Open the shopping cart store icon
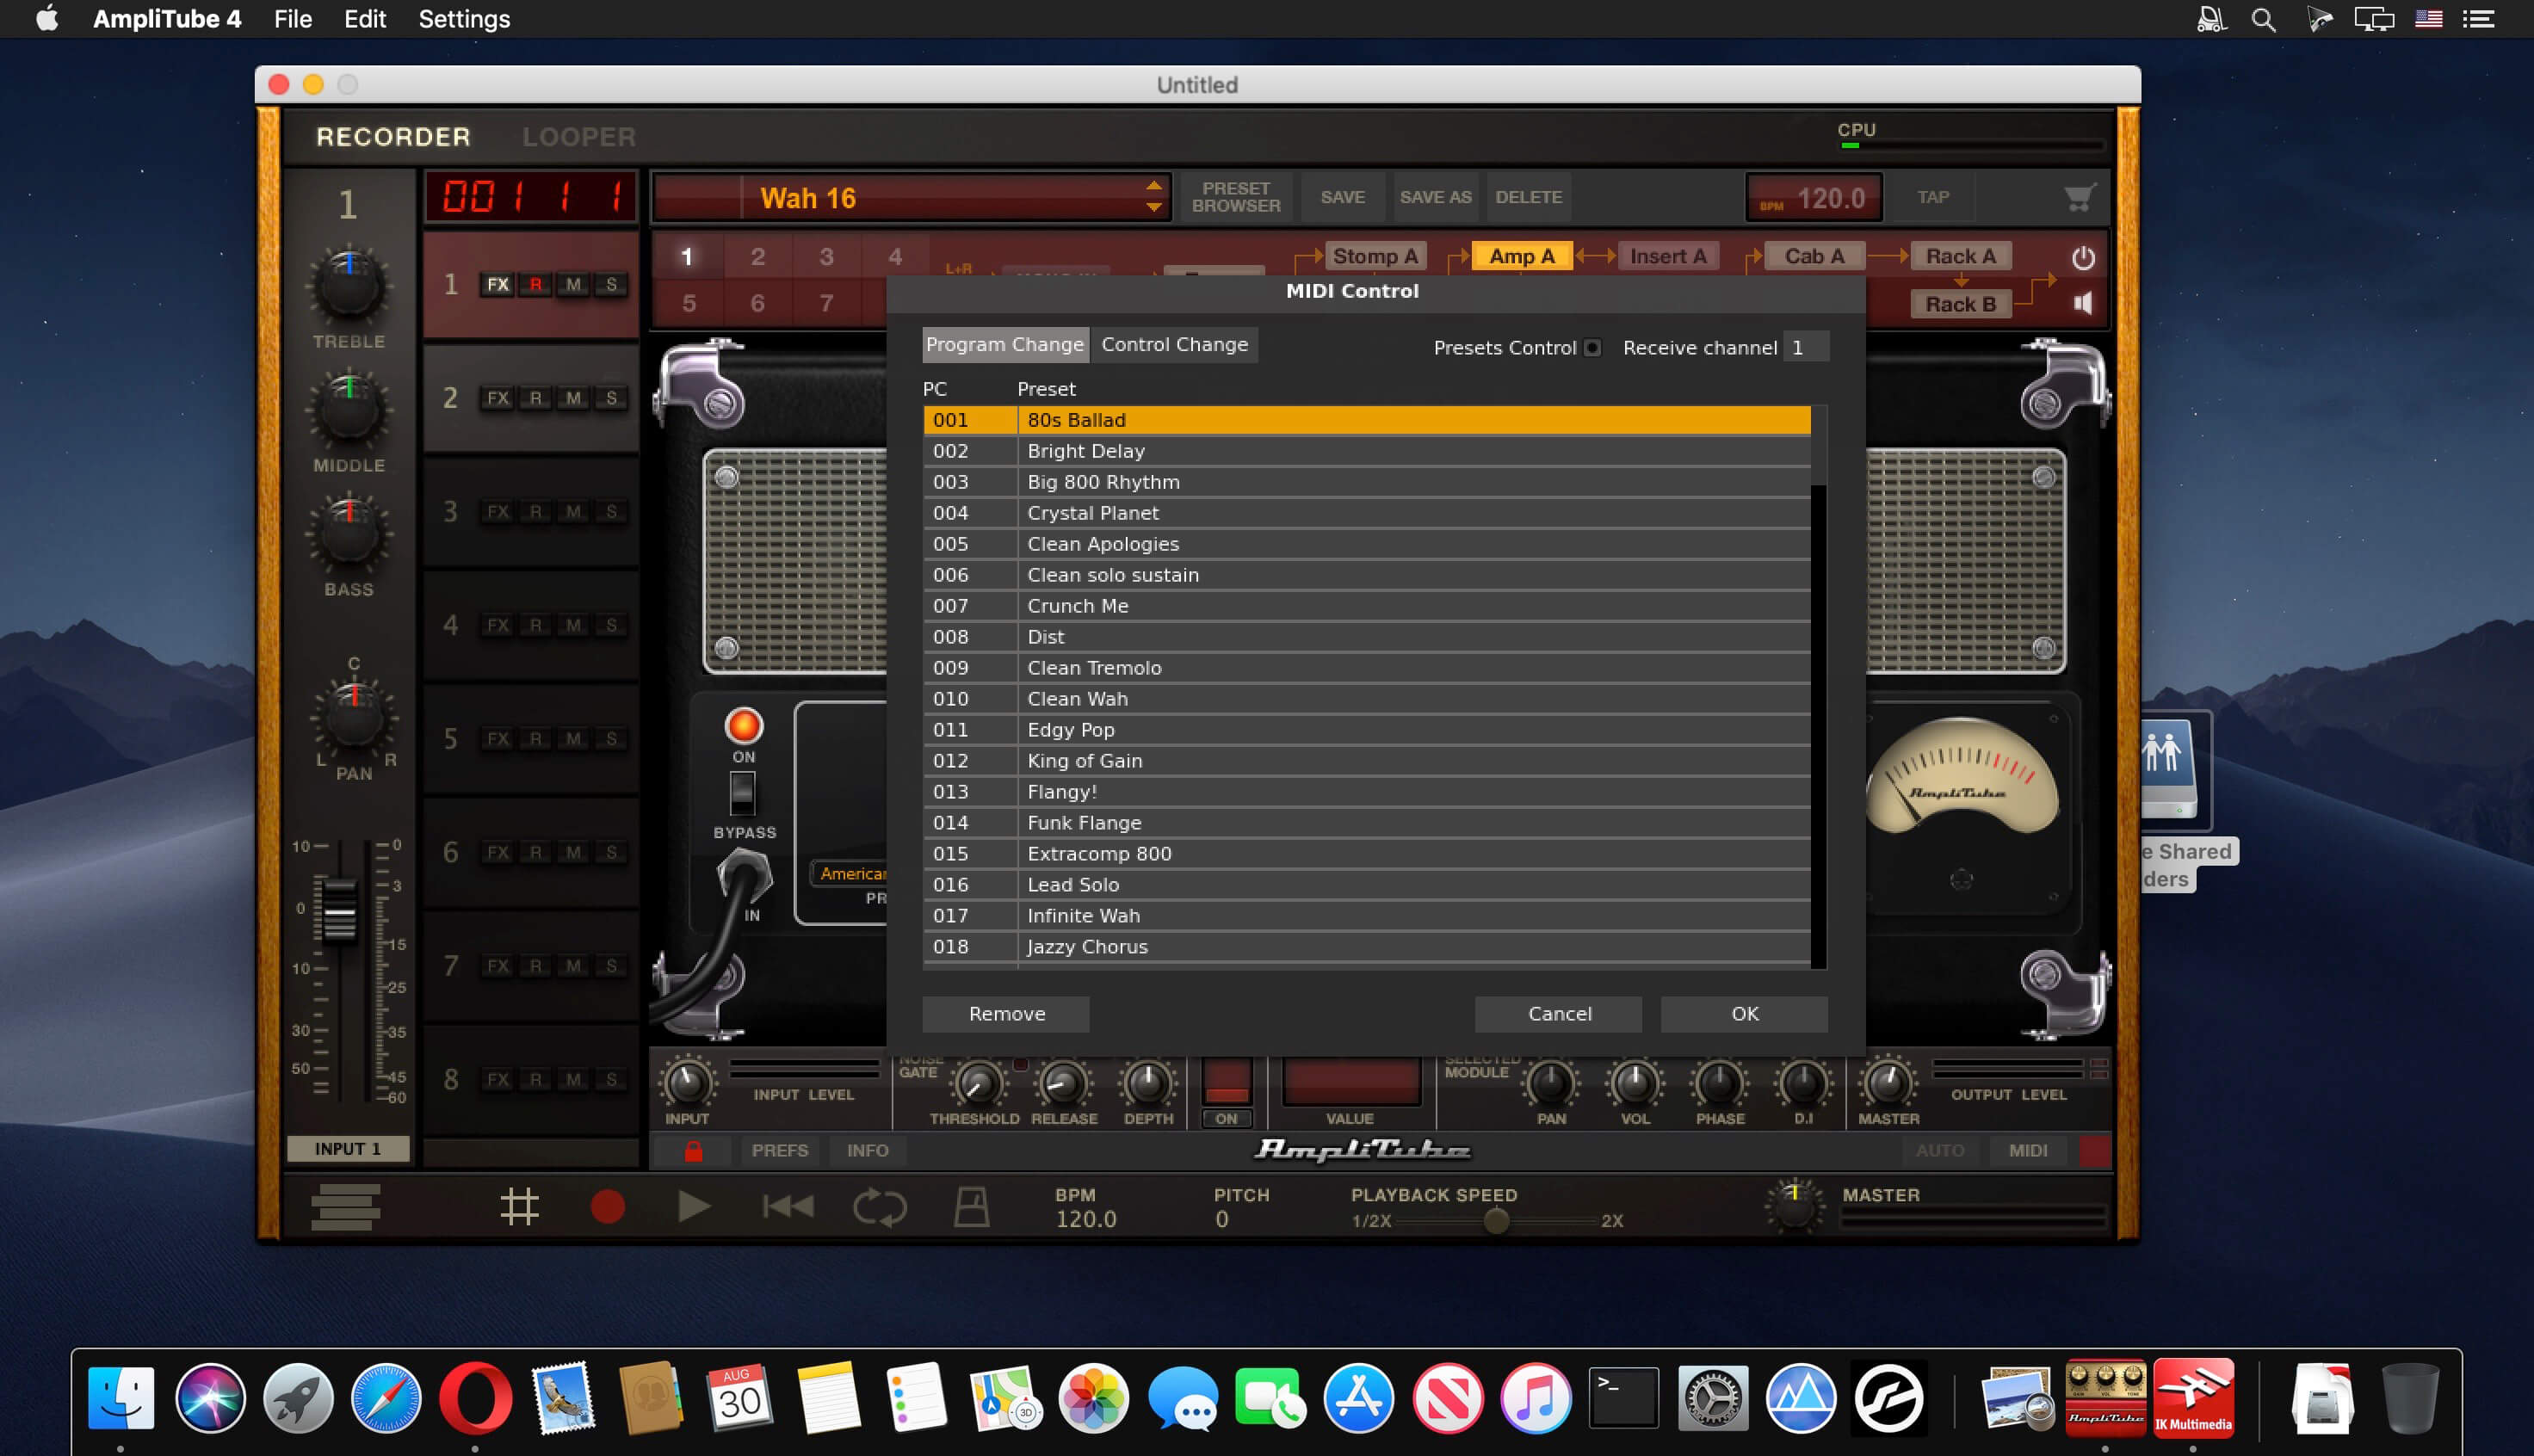Image resolution: width=2534 pixels, height=1456 pixels. [x=2080, y=197]
